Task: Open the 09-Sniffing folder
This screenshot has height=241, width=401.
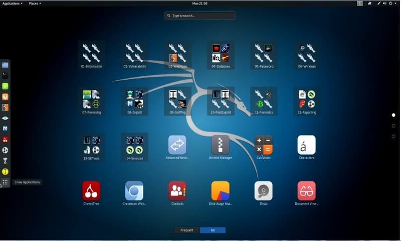Action: click(177, 101)
